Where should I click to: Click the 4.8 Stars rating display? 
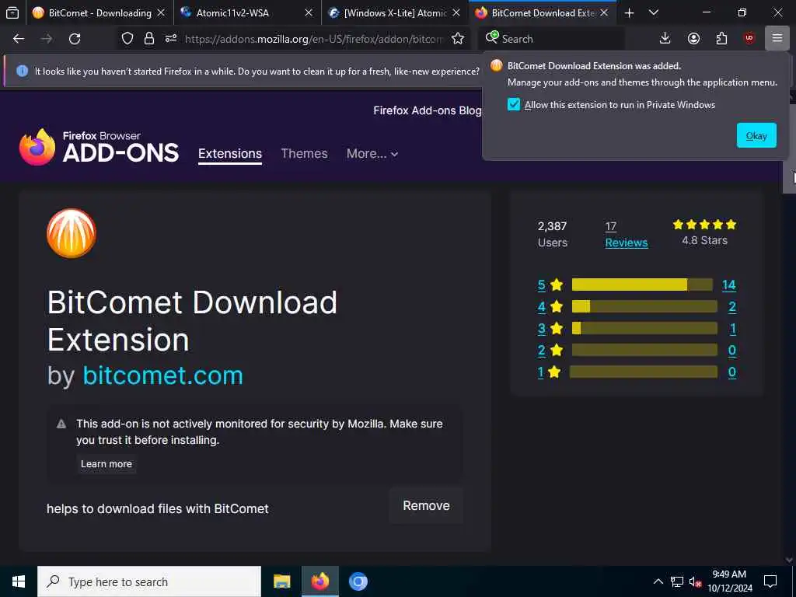click(704, 232)
